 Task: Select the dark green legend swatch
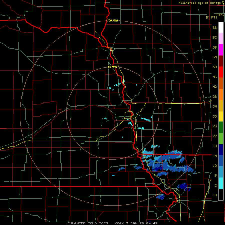(221, 127)
